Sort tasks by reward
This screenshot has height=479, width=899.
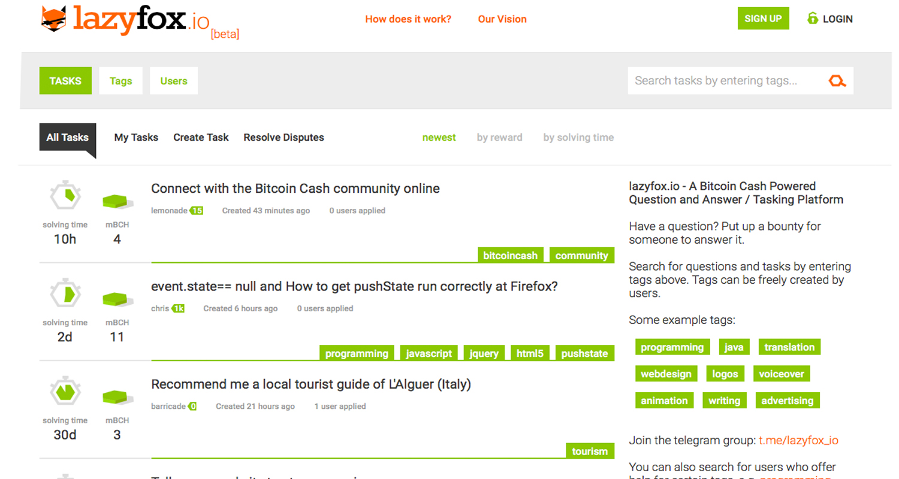tap(500, 137)
